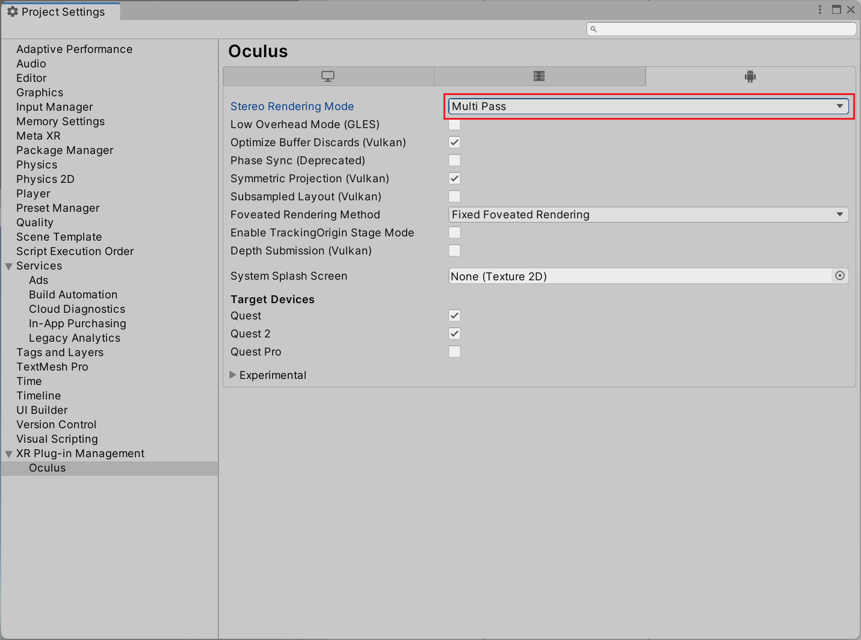Select Cloud Diagnostics under Services
The height and width of the screenshot is (640, 861).
coord(77,309)
